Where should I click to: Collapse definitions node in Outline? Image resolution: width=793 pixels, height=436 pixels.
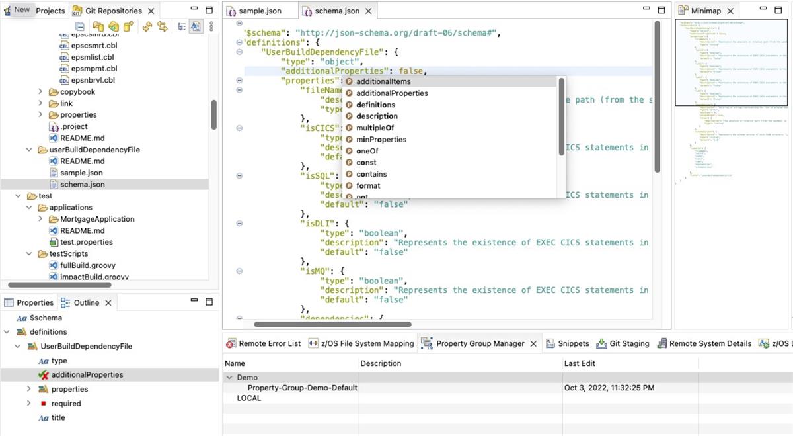[7, 331]
